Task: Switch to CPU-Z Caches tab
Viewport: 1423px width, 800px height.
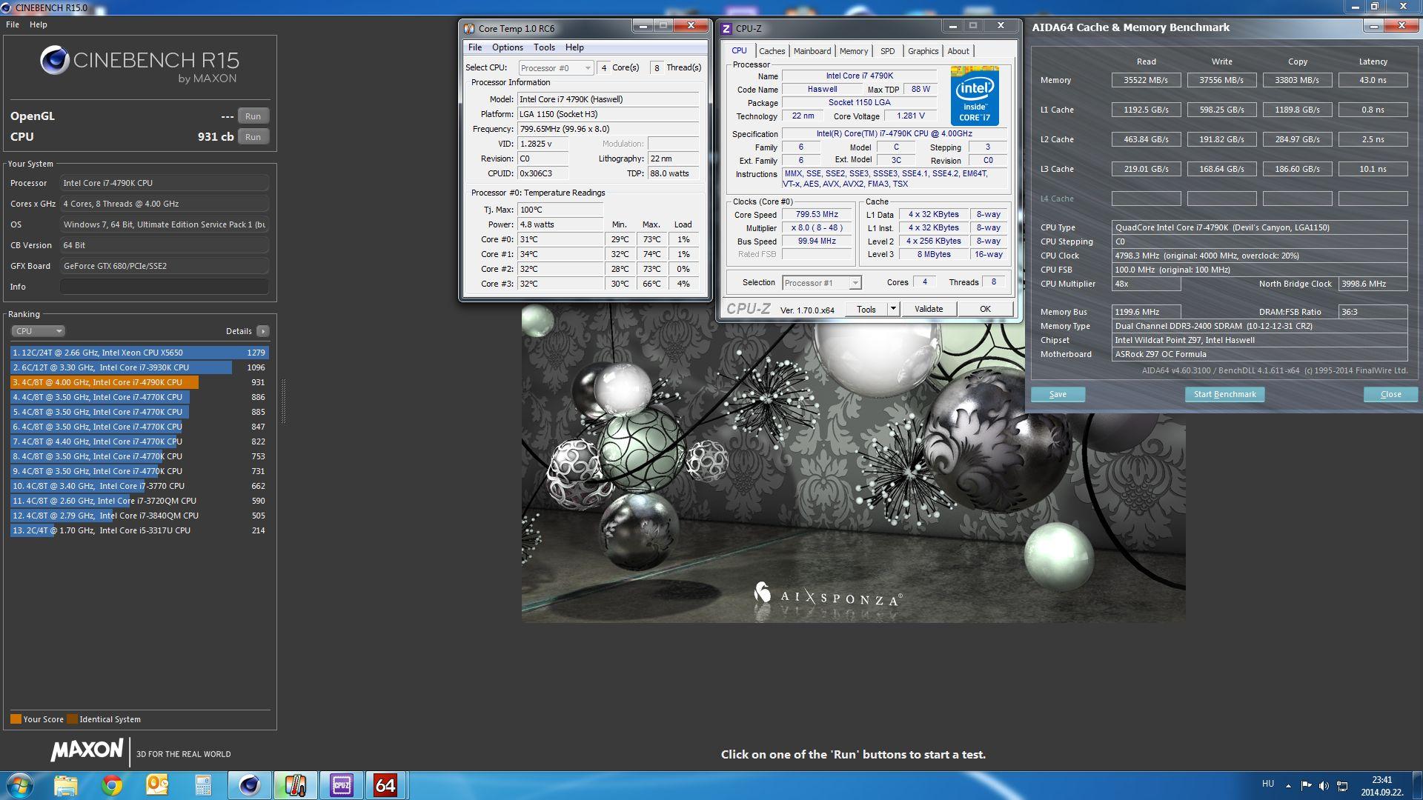Action: coord(772,51)
